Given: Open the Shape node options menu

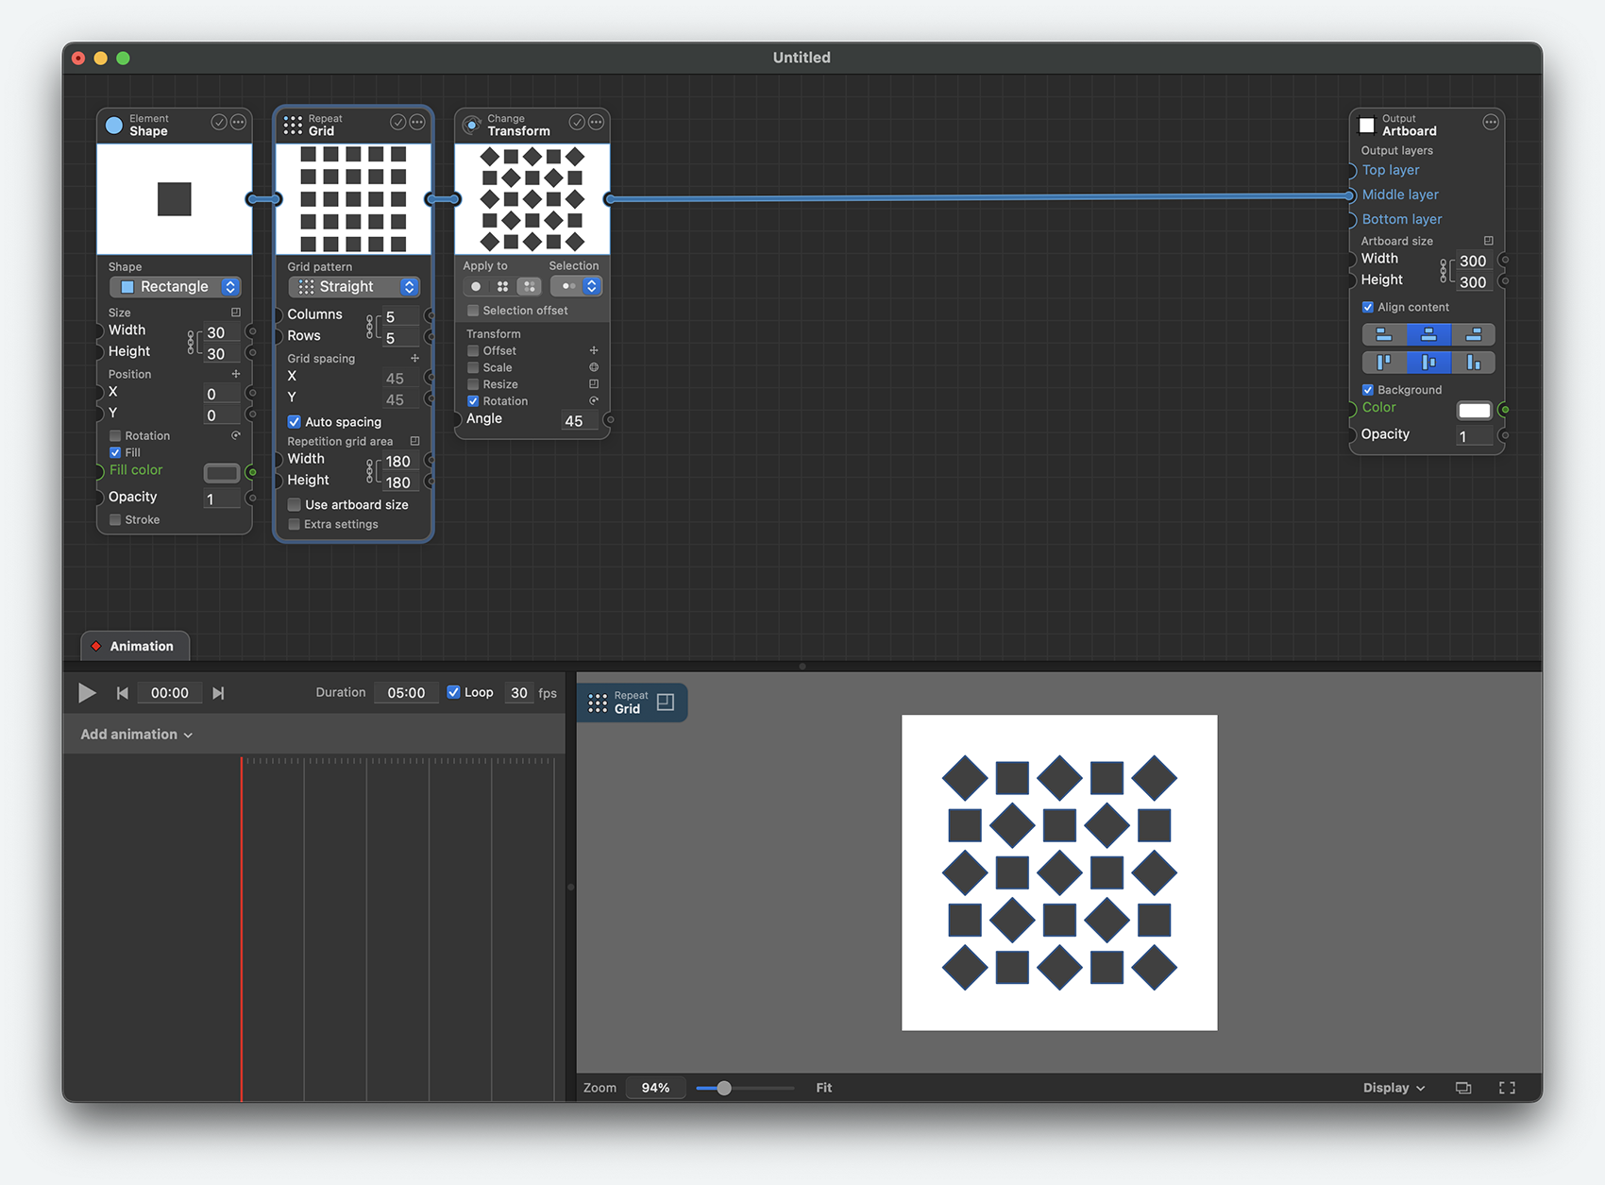Looking at the screenshot, I should pos(239,123).
